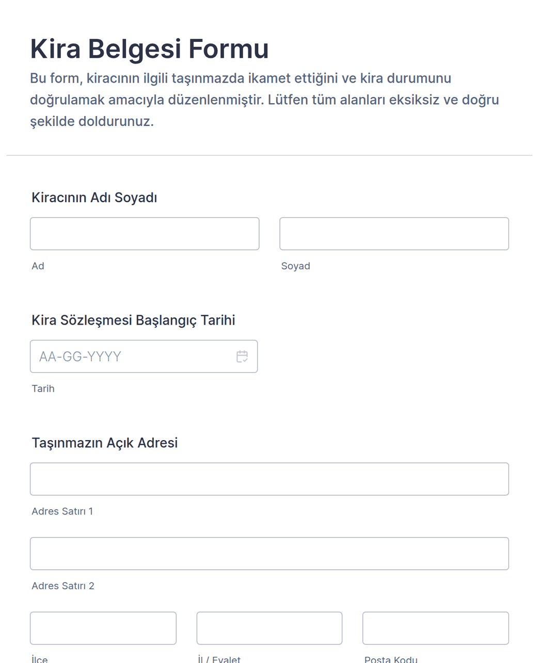
Task: Focus the Soyad last name field
Action: (394, 234)
